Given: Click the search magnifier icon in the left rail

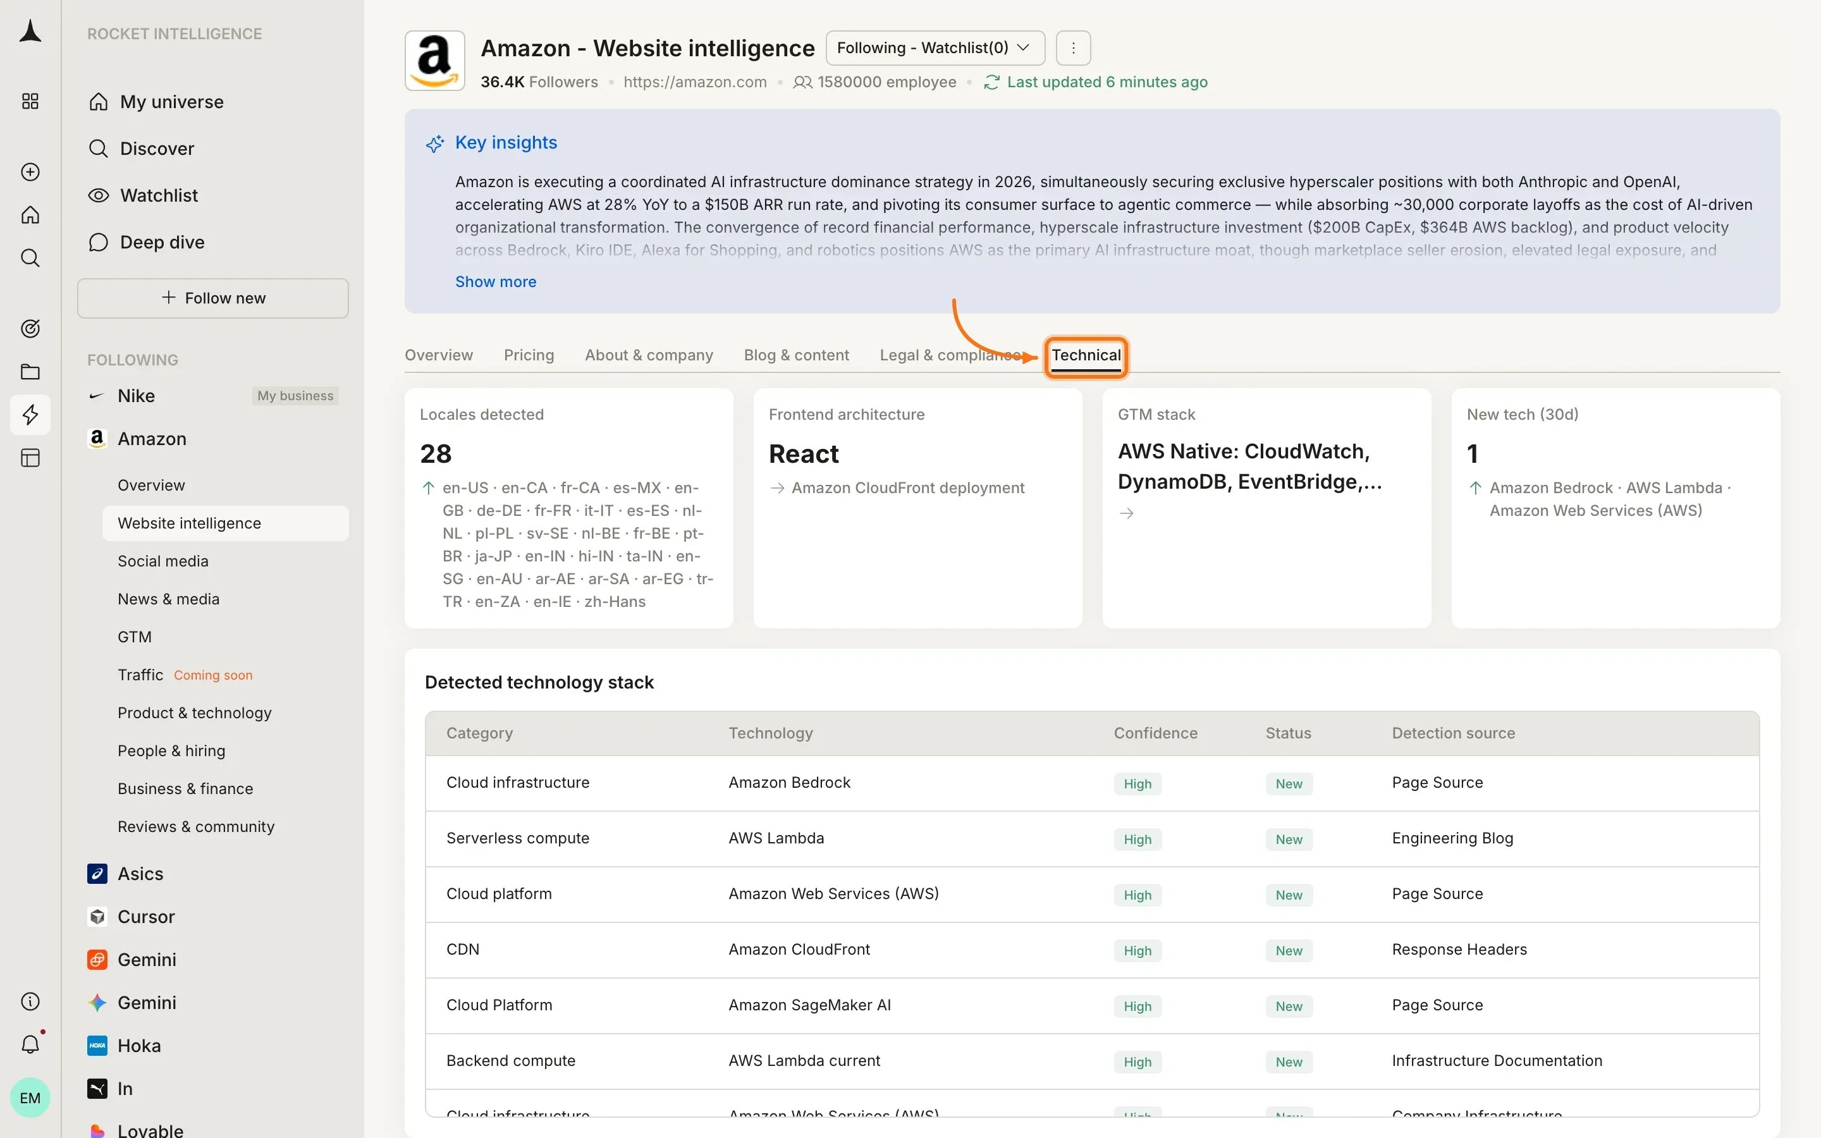Looking at the screenshot, I should (30, 258).
